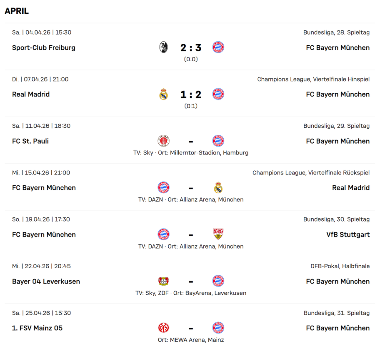Click Bayern crest in the Stuttgart match row

pyautogui.click(x=163, y=234)
